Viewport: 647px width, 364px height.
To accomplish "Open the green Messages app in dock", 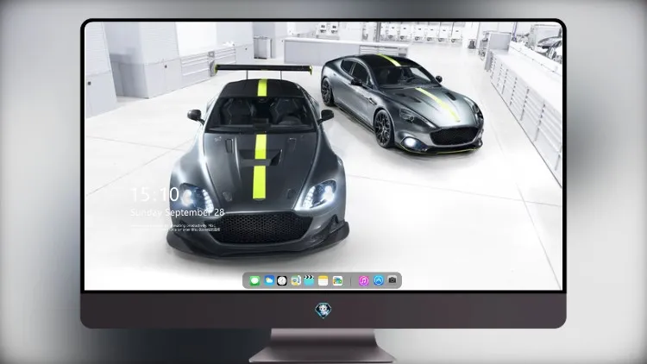I will [254, 280].
